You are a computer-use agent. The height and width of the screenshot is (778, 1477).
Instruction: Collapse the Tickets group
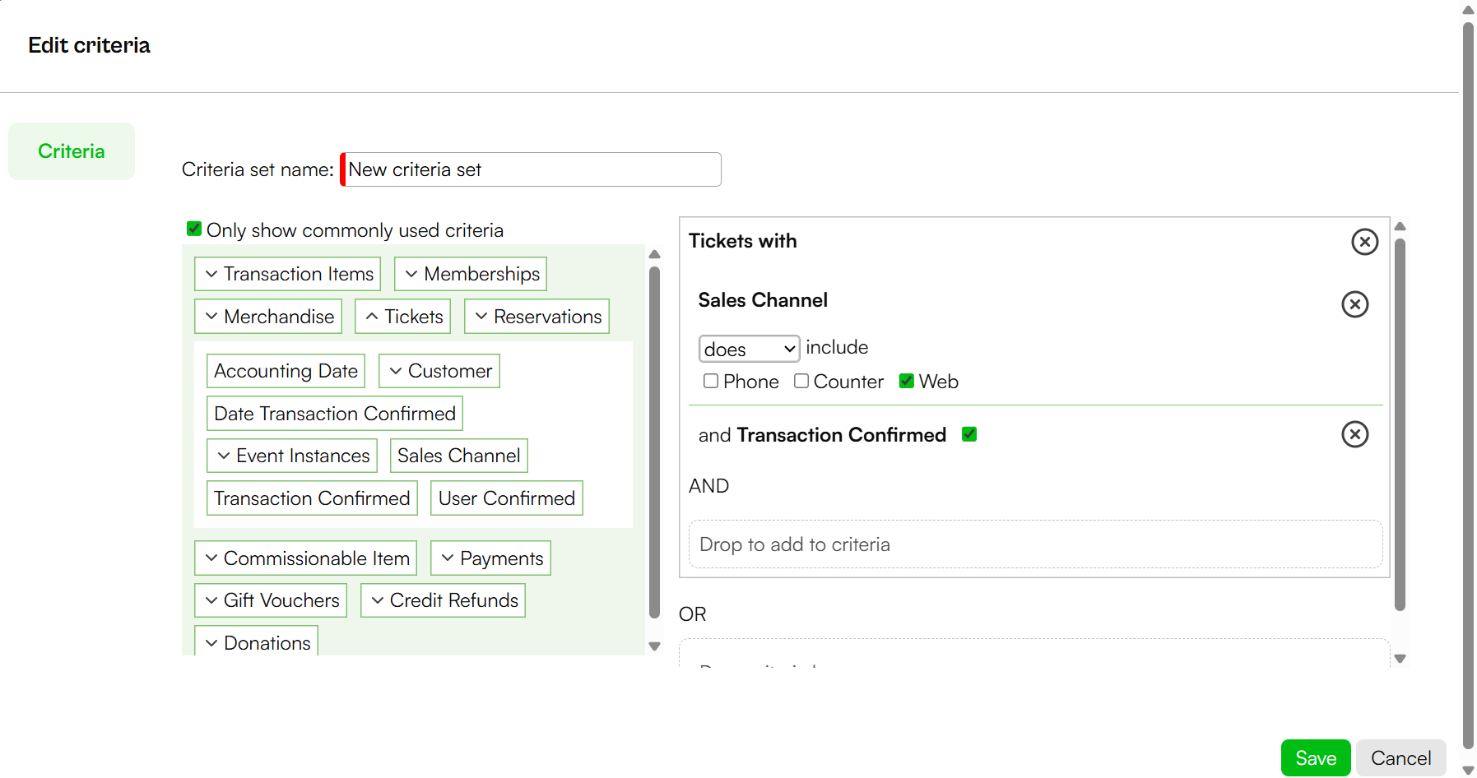[403, 317]
